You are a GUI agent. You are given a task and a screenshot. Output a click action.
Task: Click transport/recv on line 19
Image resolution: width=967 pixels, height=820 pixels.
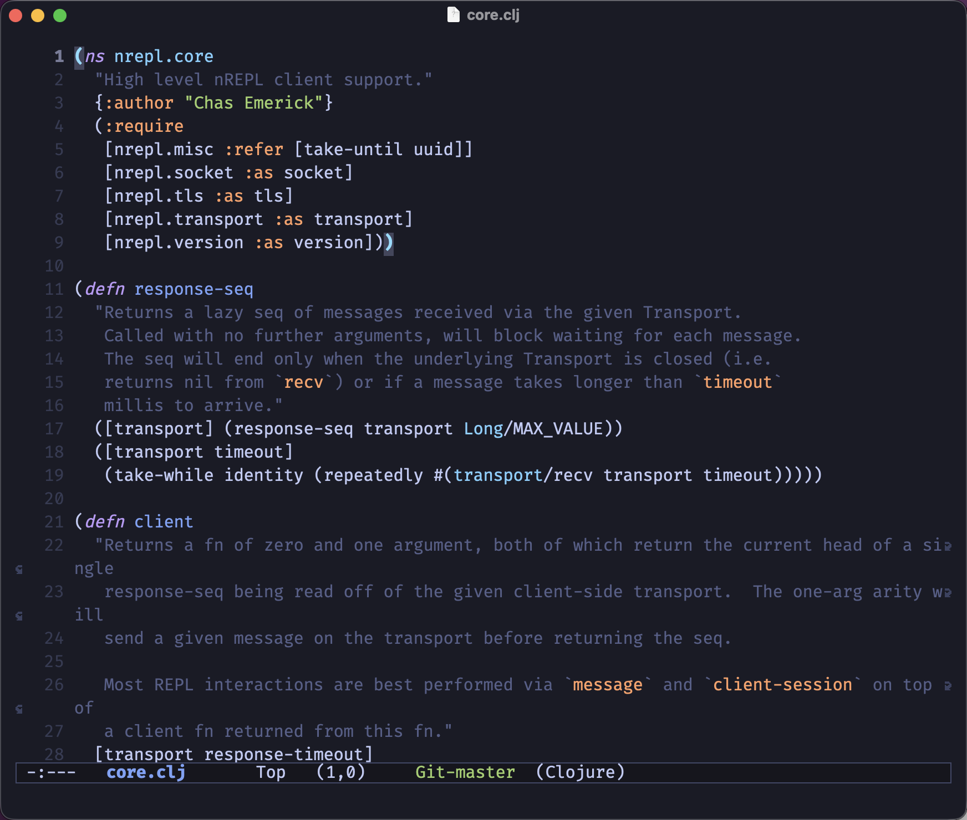click(x=523, y=475)
